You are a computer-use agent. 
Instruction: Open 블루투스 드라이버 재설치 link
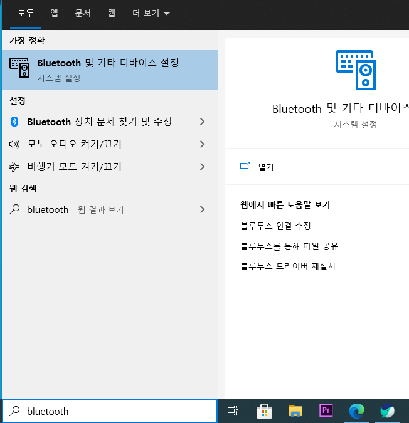click(x=288, y=266)
